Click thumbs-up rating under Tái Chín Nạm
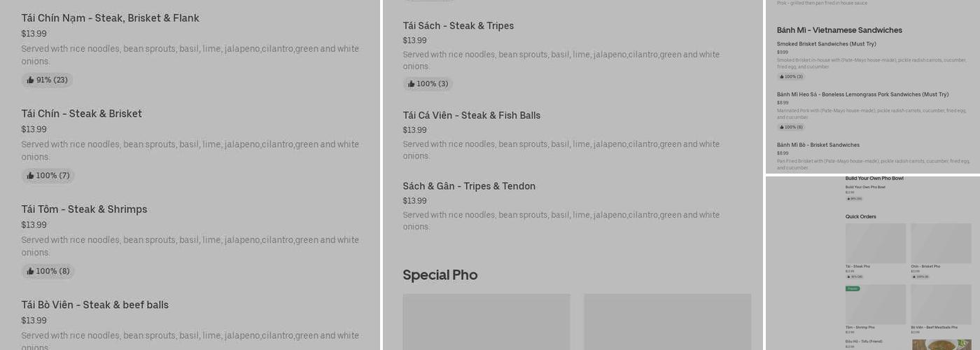Screen dimensions: 980x350 coord(47,80)
